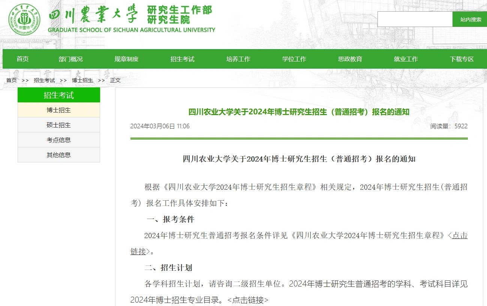
Task: Go to 博士招生 in the breadcrumb
Action: pyautogui.click(x=82, y=80)
